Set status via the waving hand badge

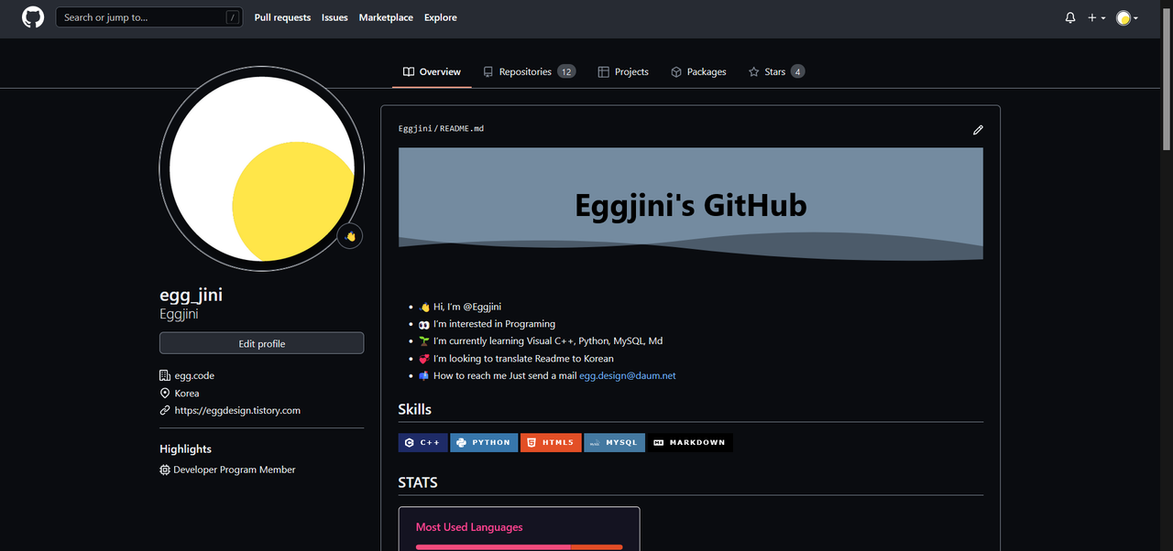click(350, 236)
